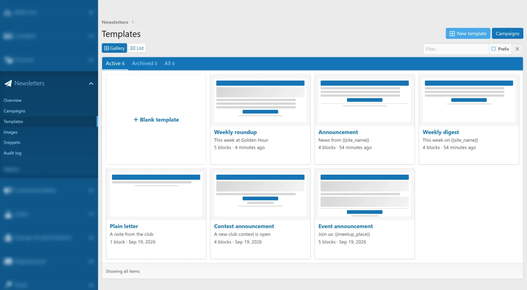
Task: Click the Newsletters paper plane icon
Action: click(x=8, y=83)
